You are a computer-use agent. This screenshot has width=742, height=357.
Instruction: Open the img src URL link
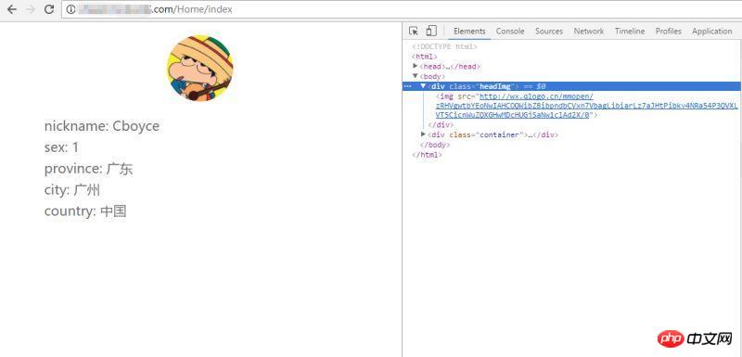pos(586,106)
